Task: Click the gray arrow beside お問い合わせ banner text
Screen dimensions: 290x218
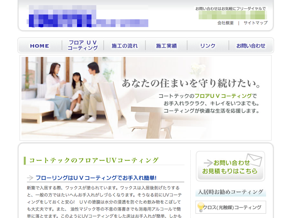Action: coord(208,163)
